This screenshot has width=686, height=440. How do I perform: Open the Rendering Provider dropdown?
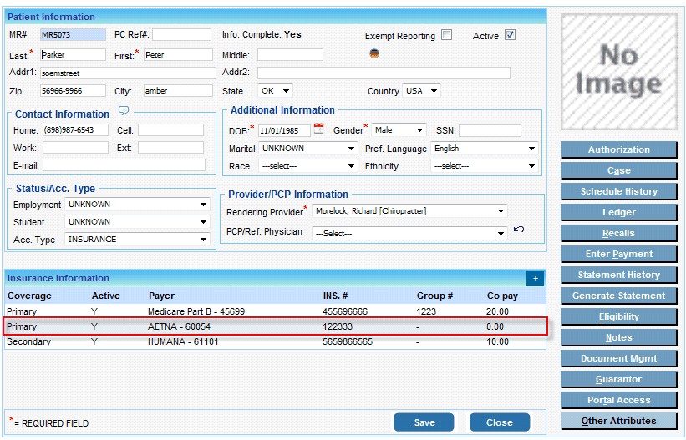point(409,211)
